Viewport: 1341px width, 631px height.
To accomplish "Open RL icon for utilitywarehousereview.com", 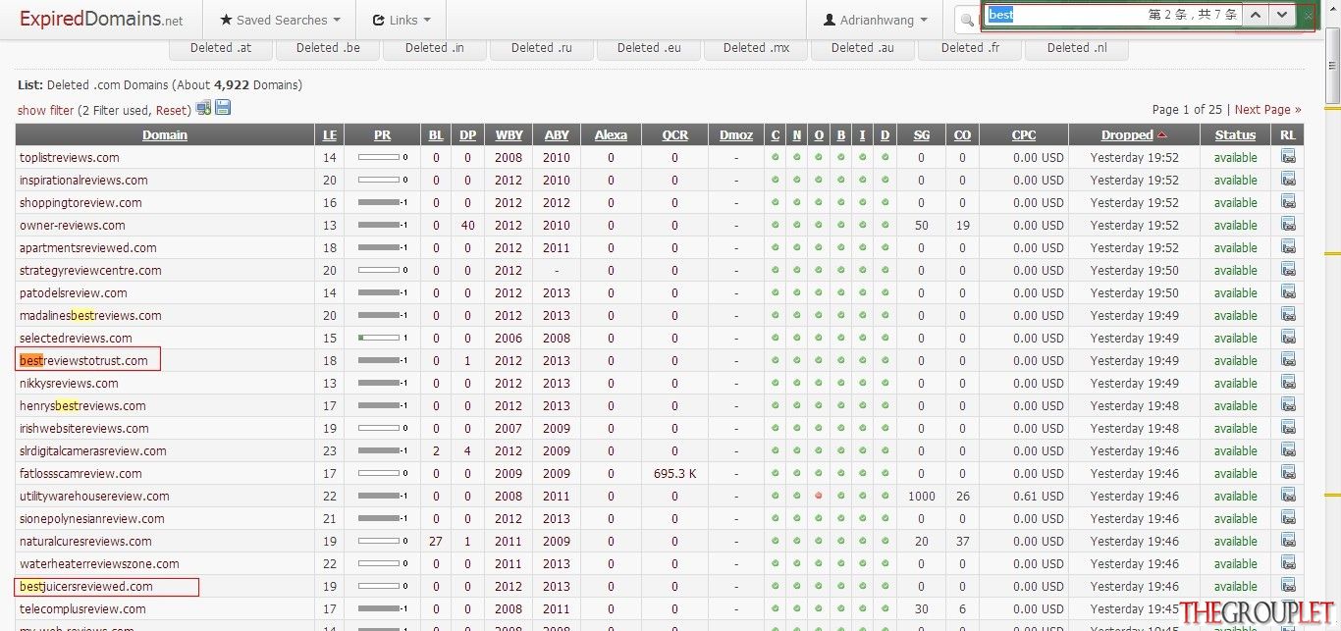I will pos(1288,496).
